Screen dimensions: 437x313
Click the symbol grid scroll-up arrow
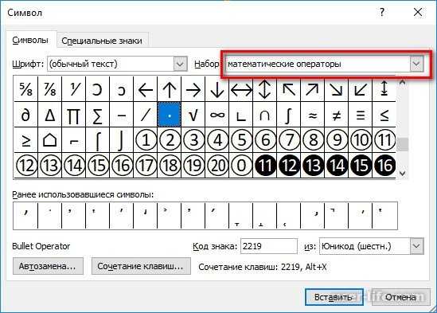click(402, 82)
